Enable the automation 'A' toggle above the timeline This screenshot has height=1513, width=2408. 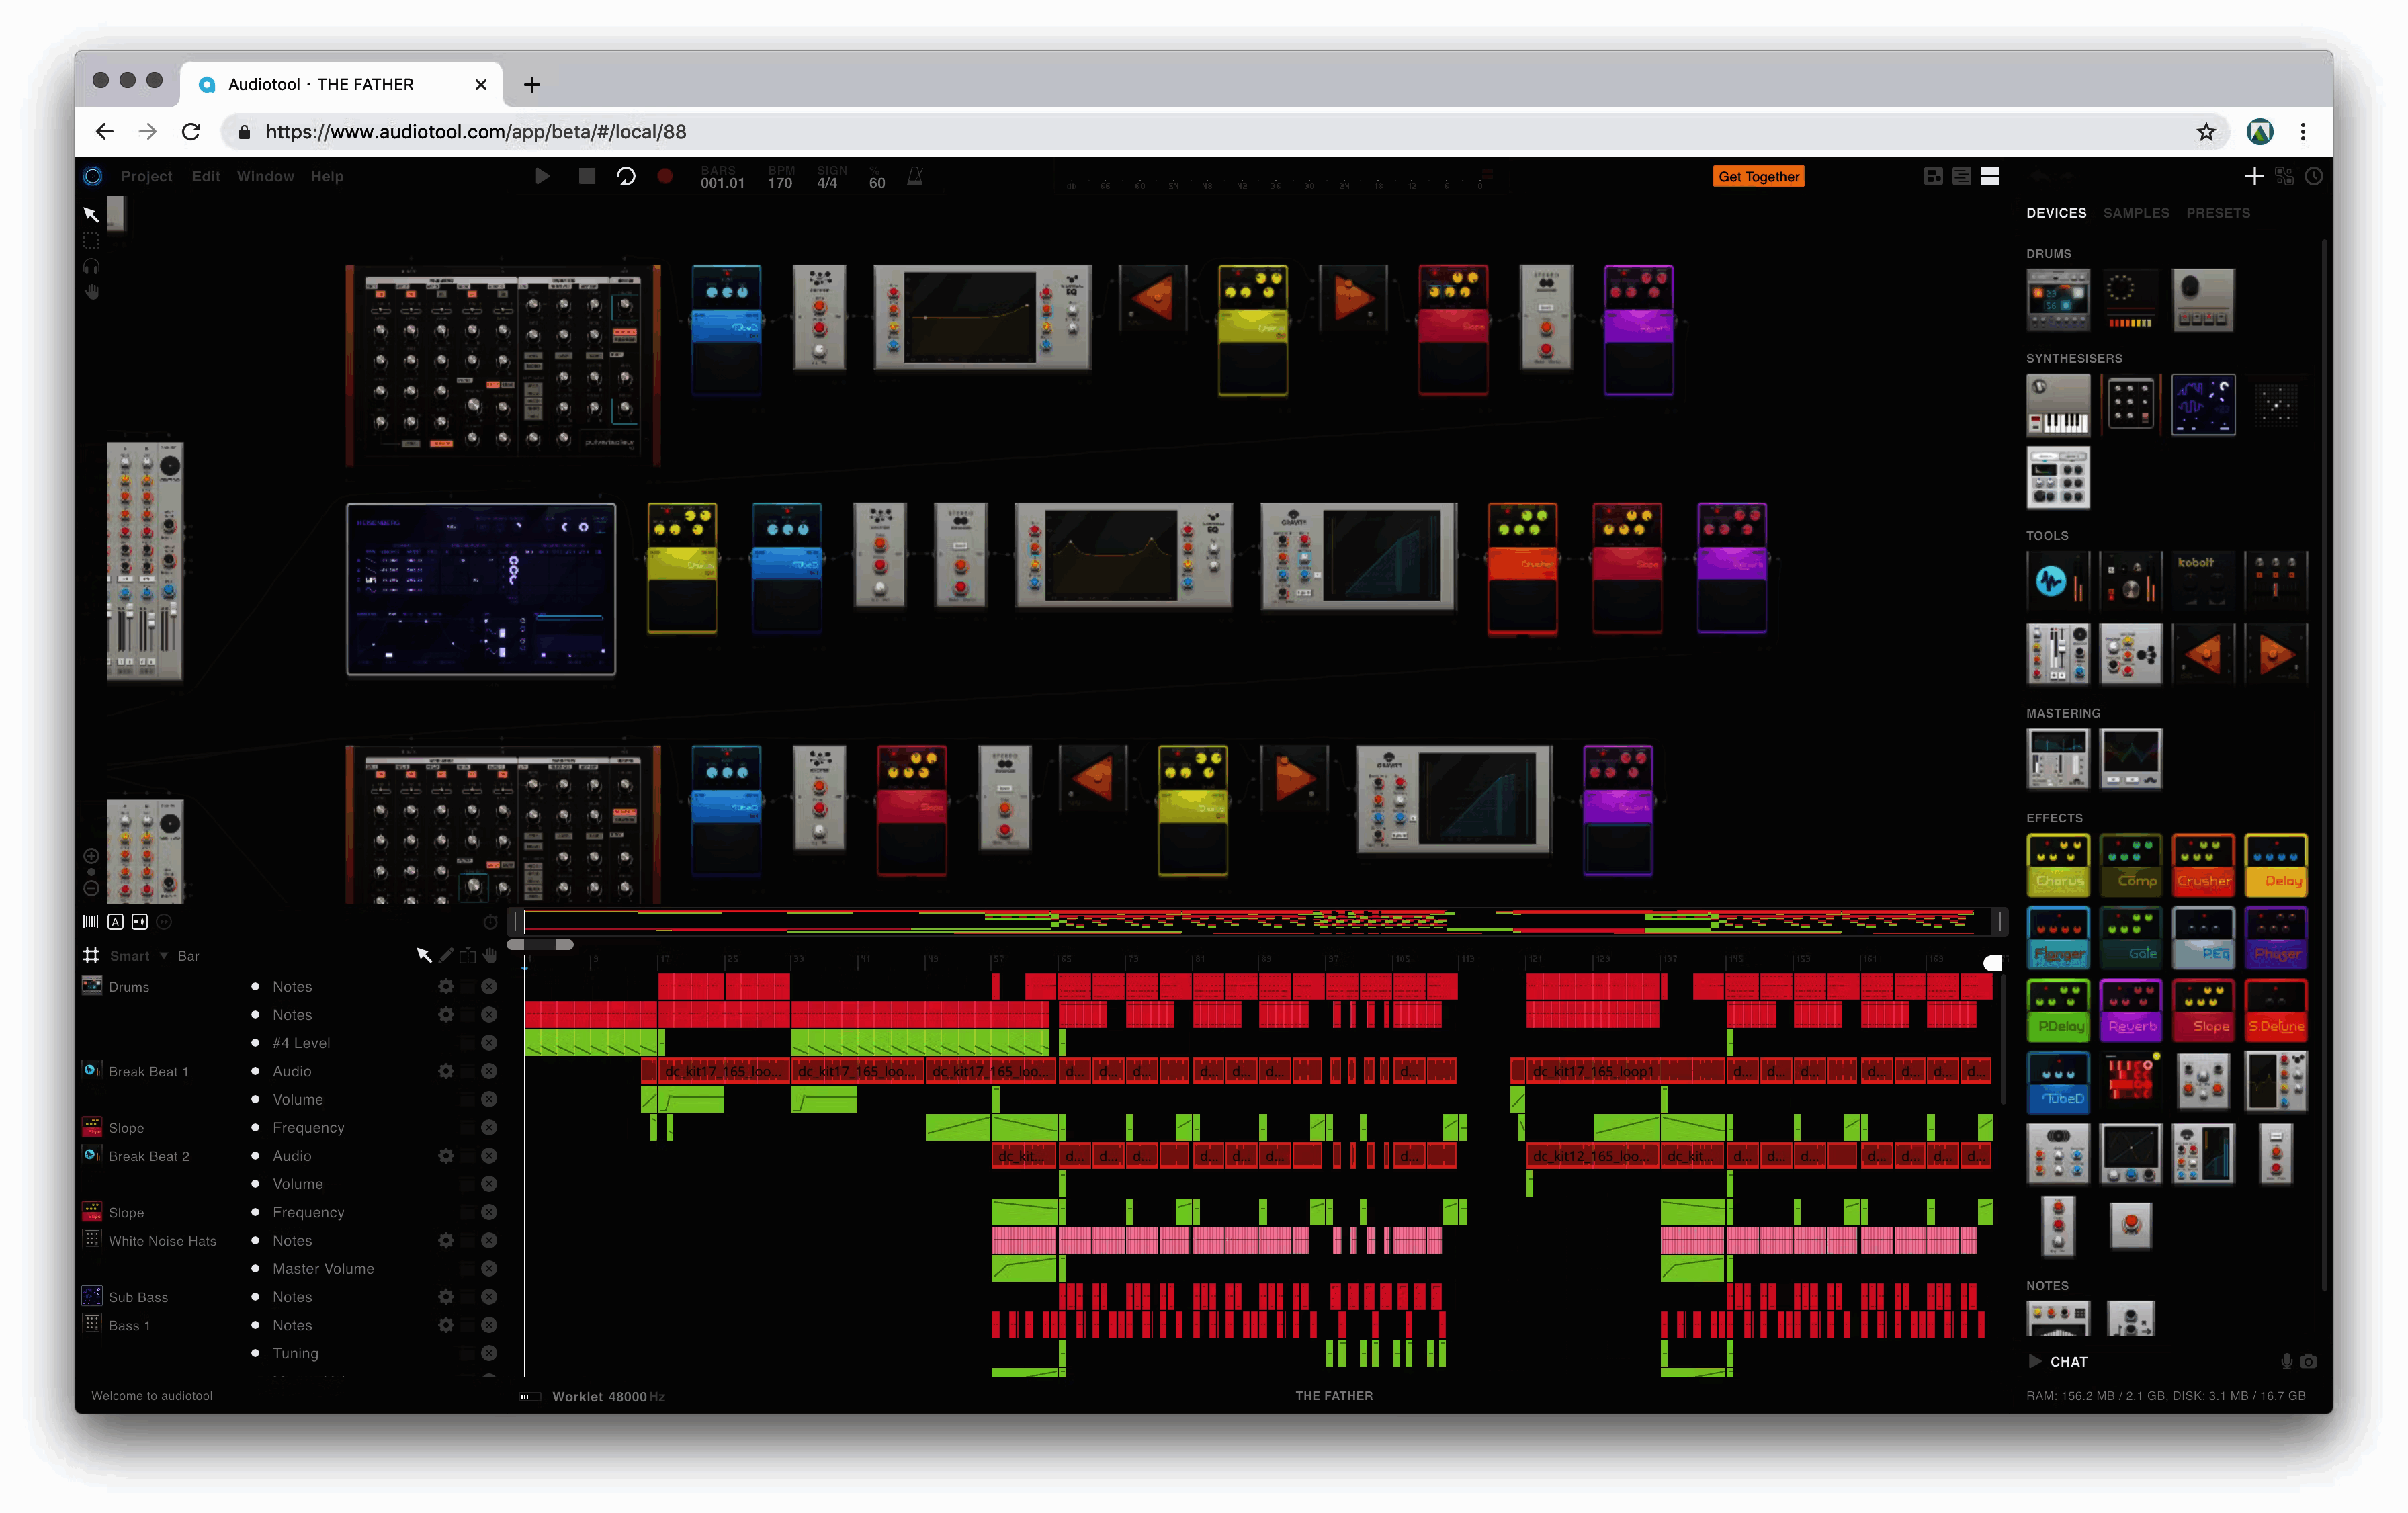coord(116,922)
